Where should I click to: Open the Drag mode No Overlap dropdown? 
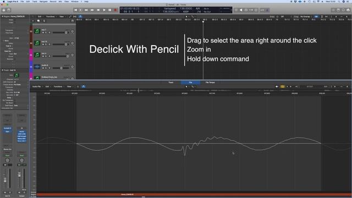(306, 16)
